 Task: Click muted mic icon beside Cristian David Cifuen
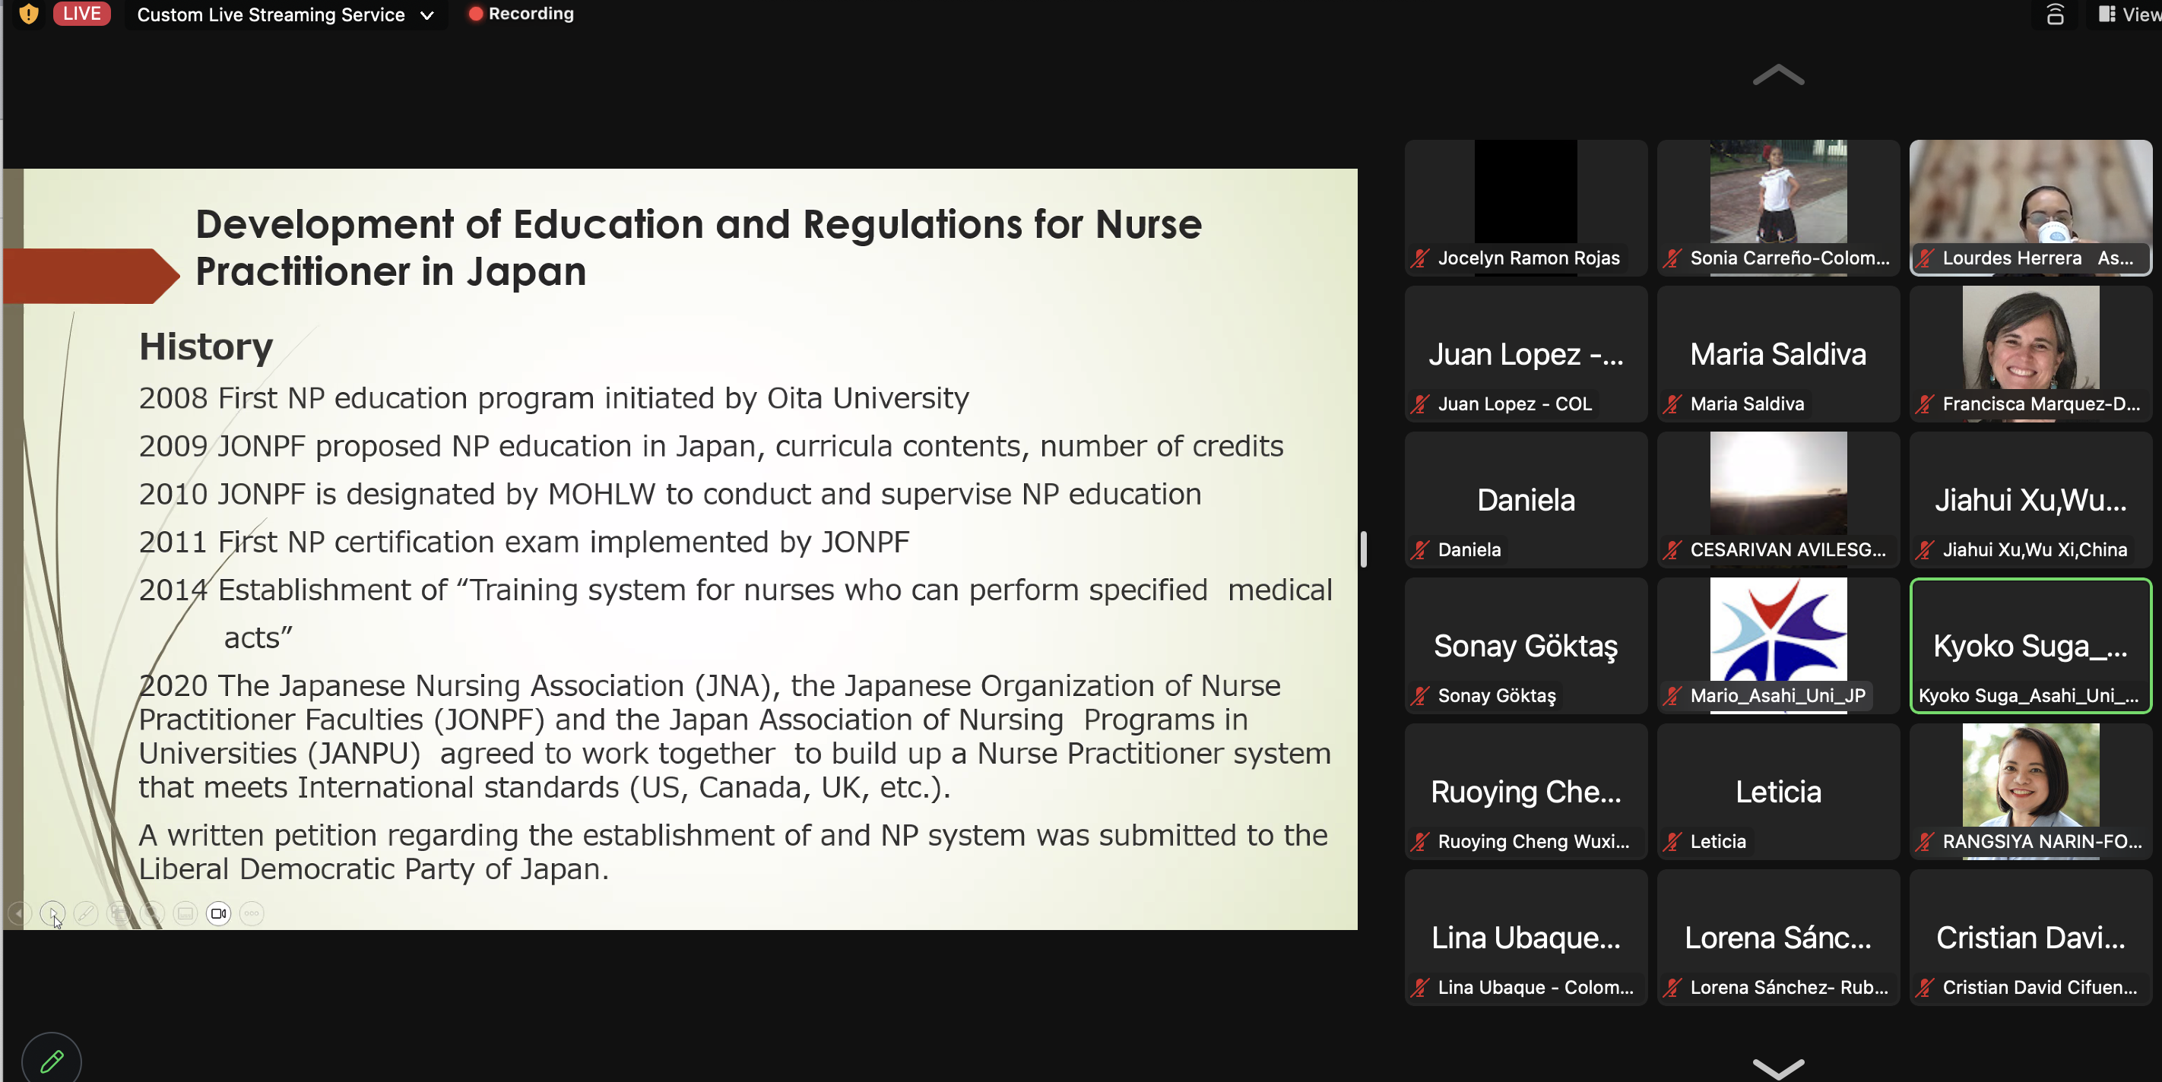tap(1926, 988)
